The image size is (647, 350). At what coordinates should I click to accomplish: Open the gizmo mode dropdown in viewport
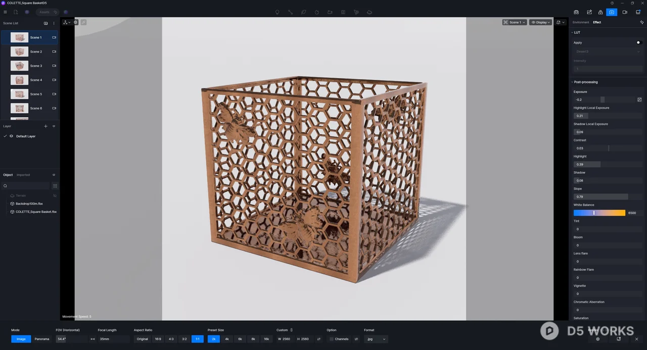(67, 22)
